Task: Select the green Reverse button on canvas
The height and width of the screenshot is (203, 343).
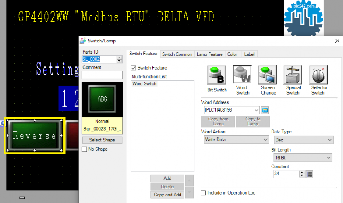Action: [x=34, y=136]
